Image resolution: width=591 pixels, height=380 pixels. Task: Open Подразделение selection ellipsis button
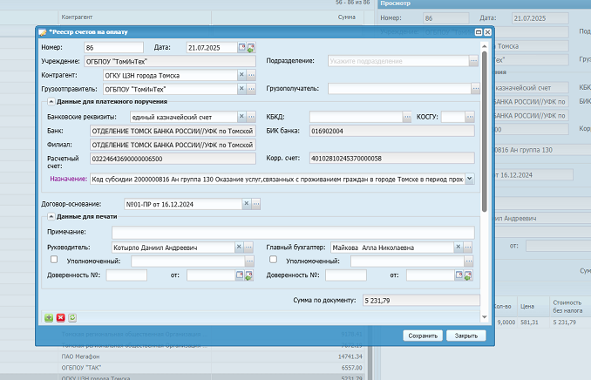pos(473,61)
